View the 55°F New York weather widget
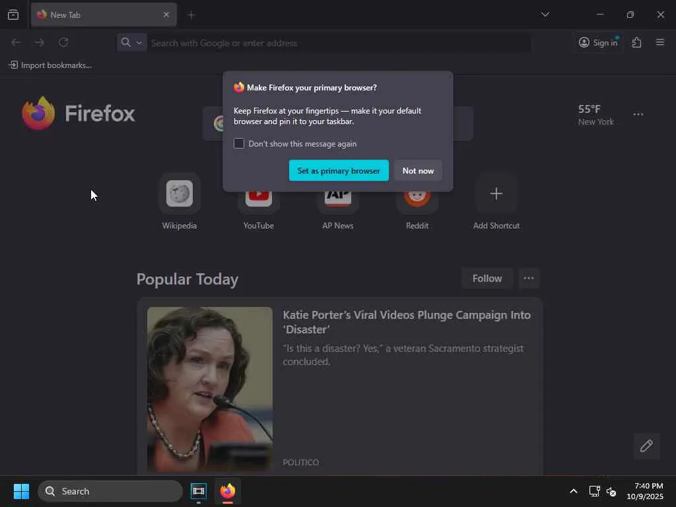This screenshot has height=507, width=676. coord(596,115)
